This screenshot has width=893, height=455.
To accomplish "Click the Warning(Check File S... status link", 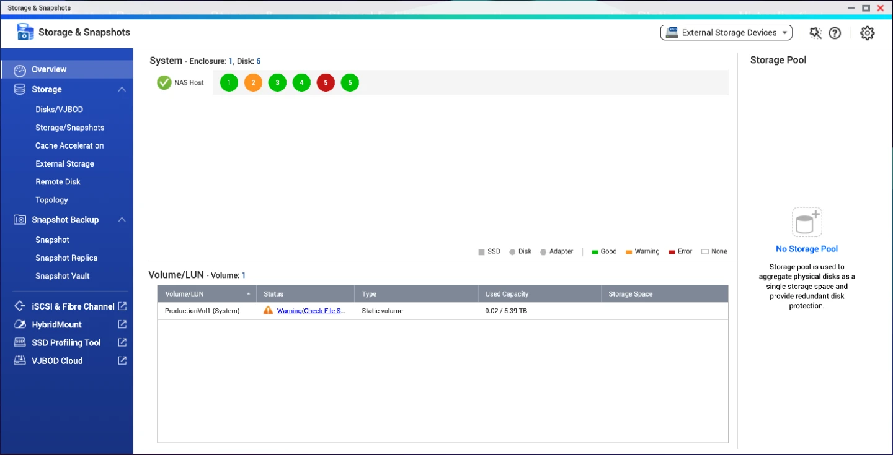I will click(311, 311).
